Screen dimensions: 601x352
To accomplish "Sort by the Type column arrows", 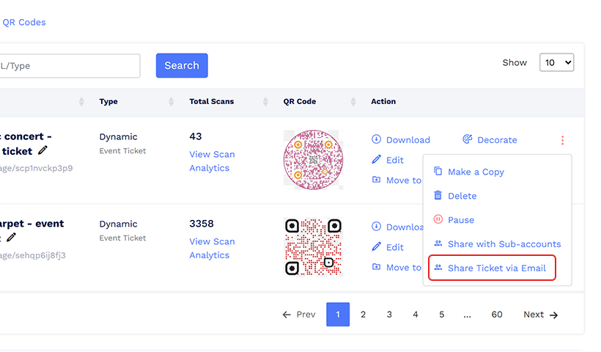I will pos(172,102).
